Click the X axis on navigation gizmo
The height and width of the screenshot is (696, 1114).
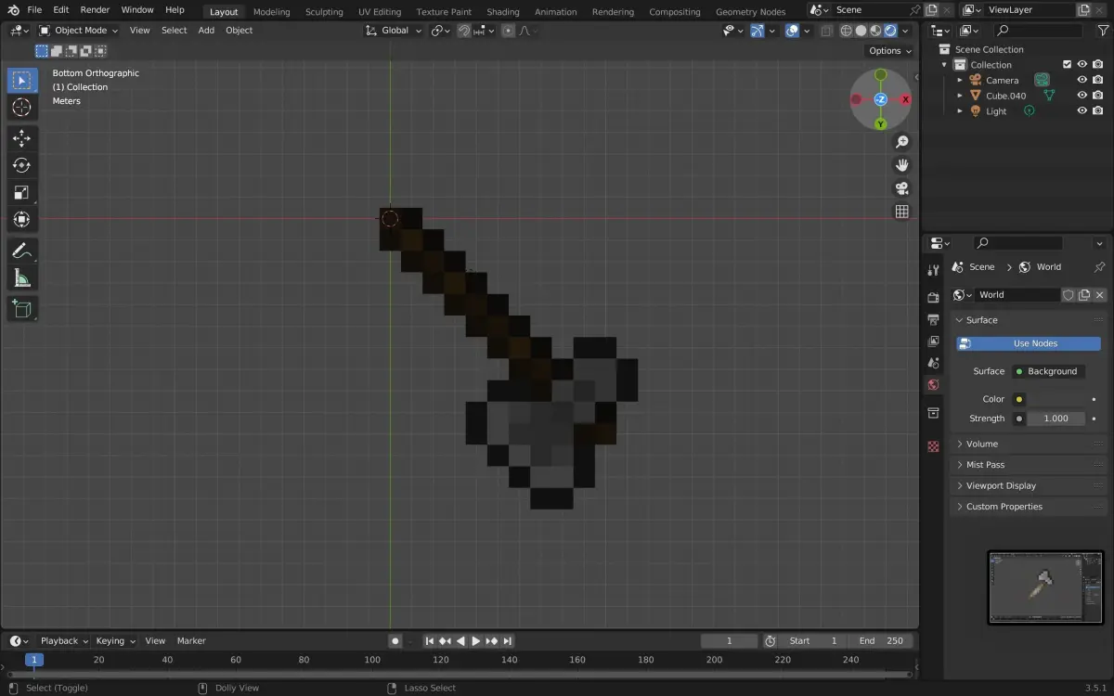pos(905,99)
